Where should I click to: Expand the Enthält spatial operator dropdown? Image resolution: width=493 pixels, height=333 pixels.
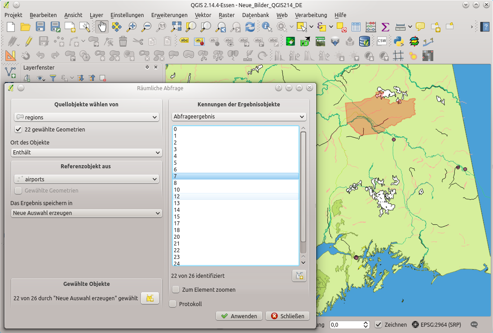86,153
